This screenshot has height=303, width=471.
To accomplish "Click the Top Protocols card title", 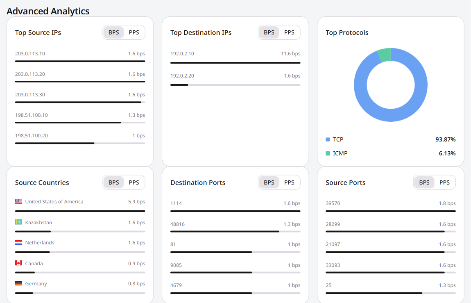I will 347,32.
